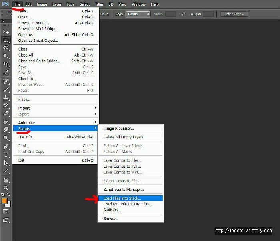Open the Type menu

[70, 4]
